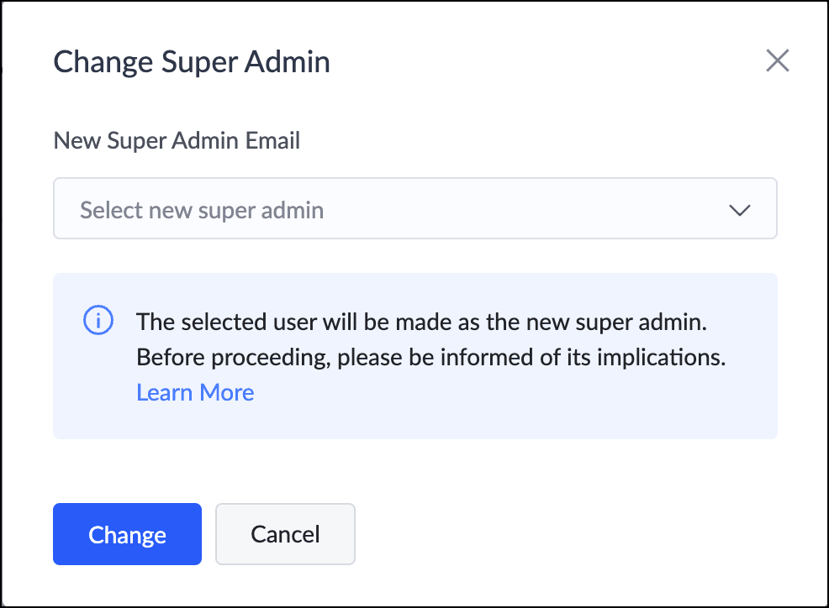Image resolution: width=829 pixels, height=608 pixels.
Task: Open the Learn More link
Action: (195, 392)
